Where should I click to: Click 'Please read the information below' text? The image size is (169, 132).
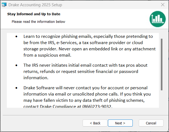38,22
